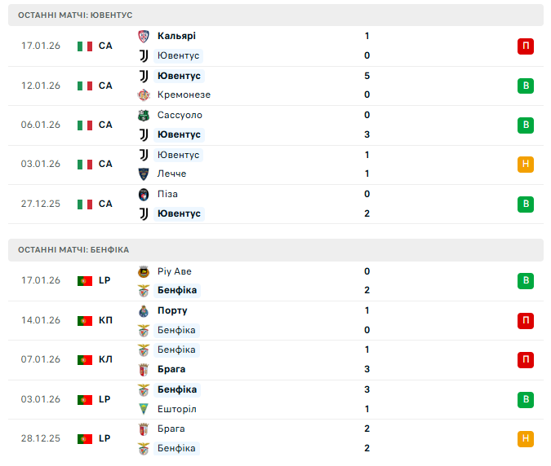
Task: Click the Lecce club crest icon
Action: pyautogui.click(x=144, y=174)
